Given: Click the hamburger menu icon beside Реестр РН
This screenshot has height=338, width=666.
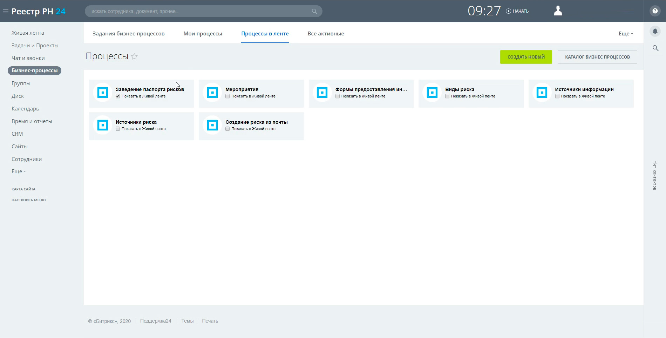Looking at the screenshot, I should (6, 11).
